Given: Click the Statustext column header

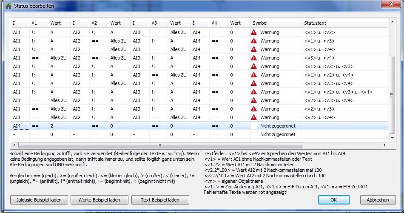Looking at the screenshot, I should (x=315, y=23).
